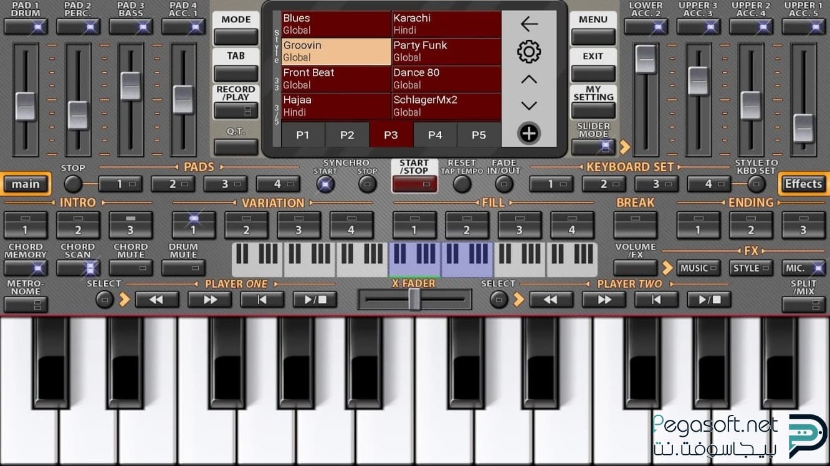830x466 pixels.
Task: Toggle Drum Mute
Action: pos(183,269)
